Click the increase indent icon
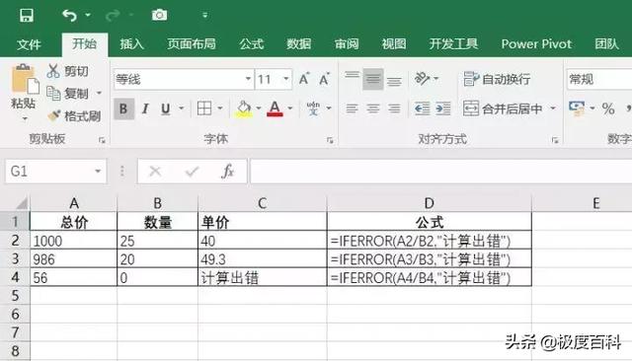Viewport: 632px width, 361px height. click(x=443, y=108)
